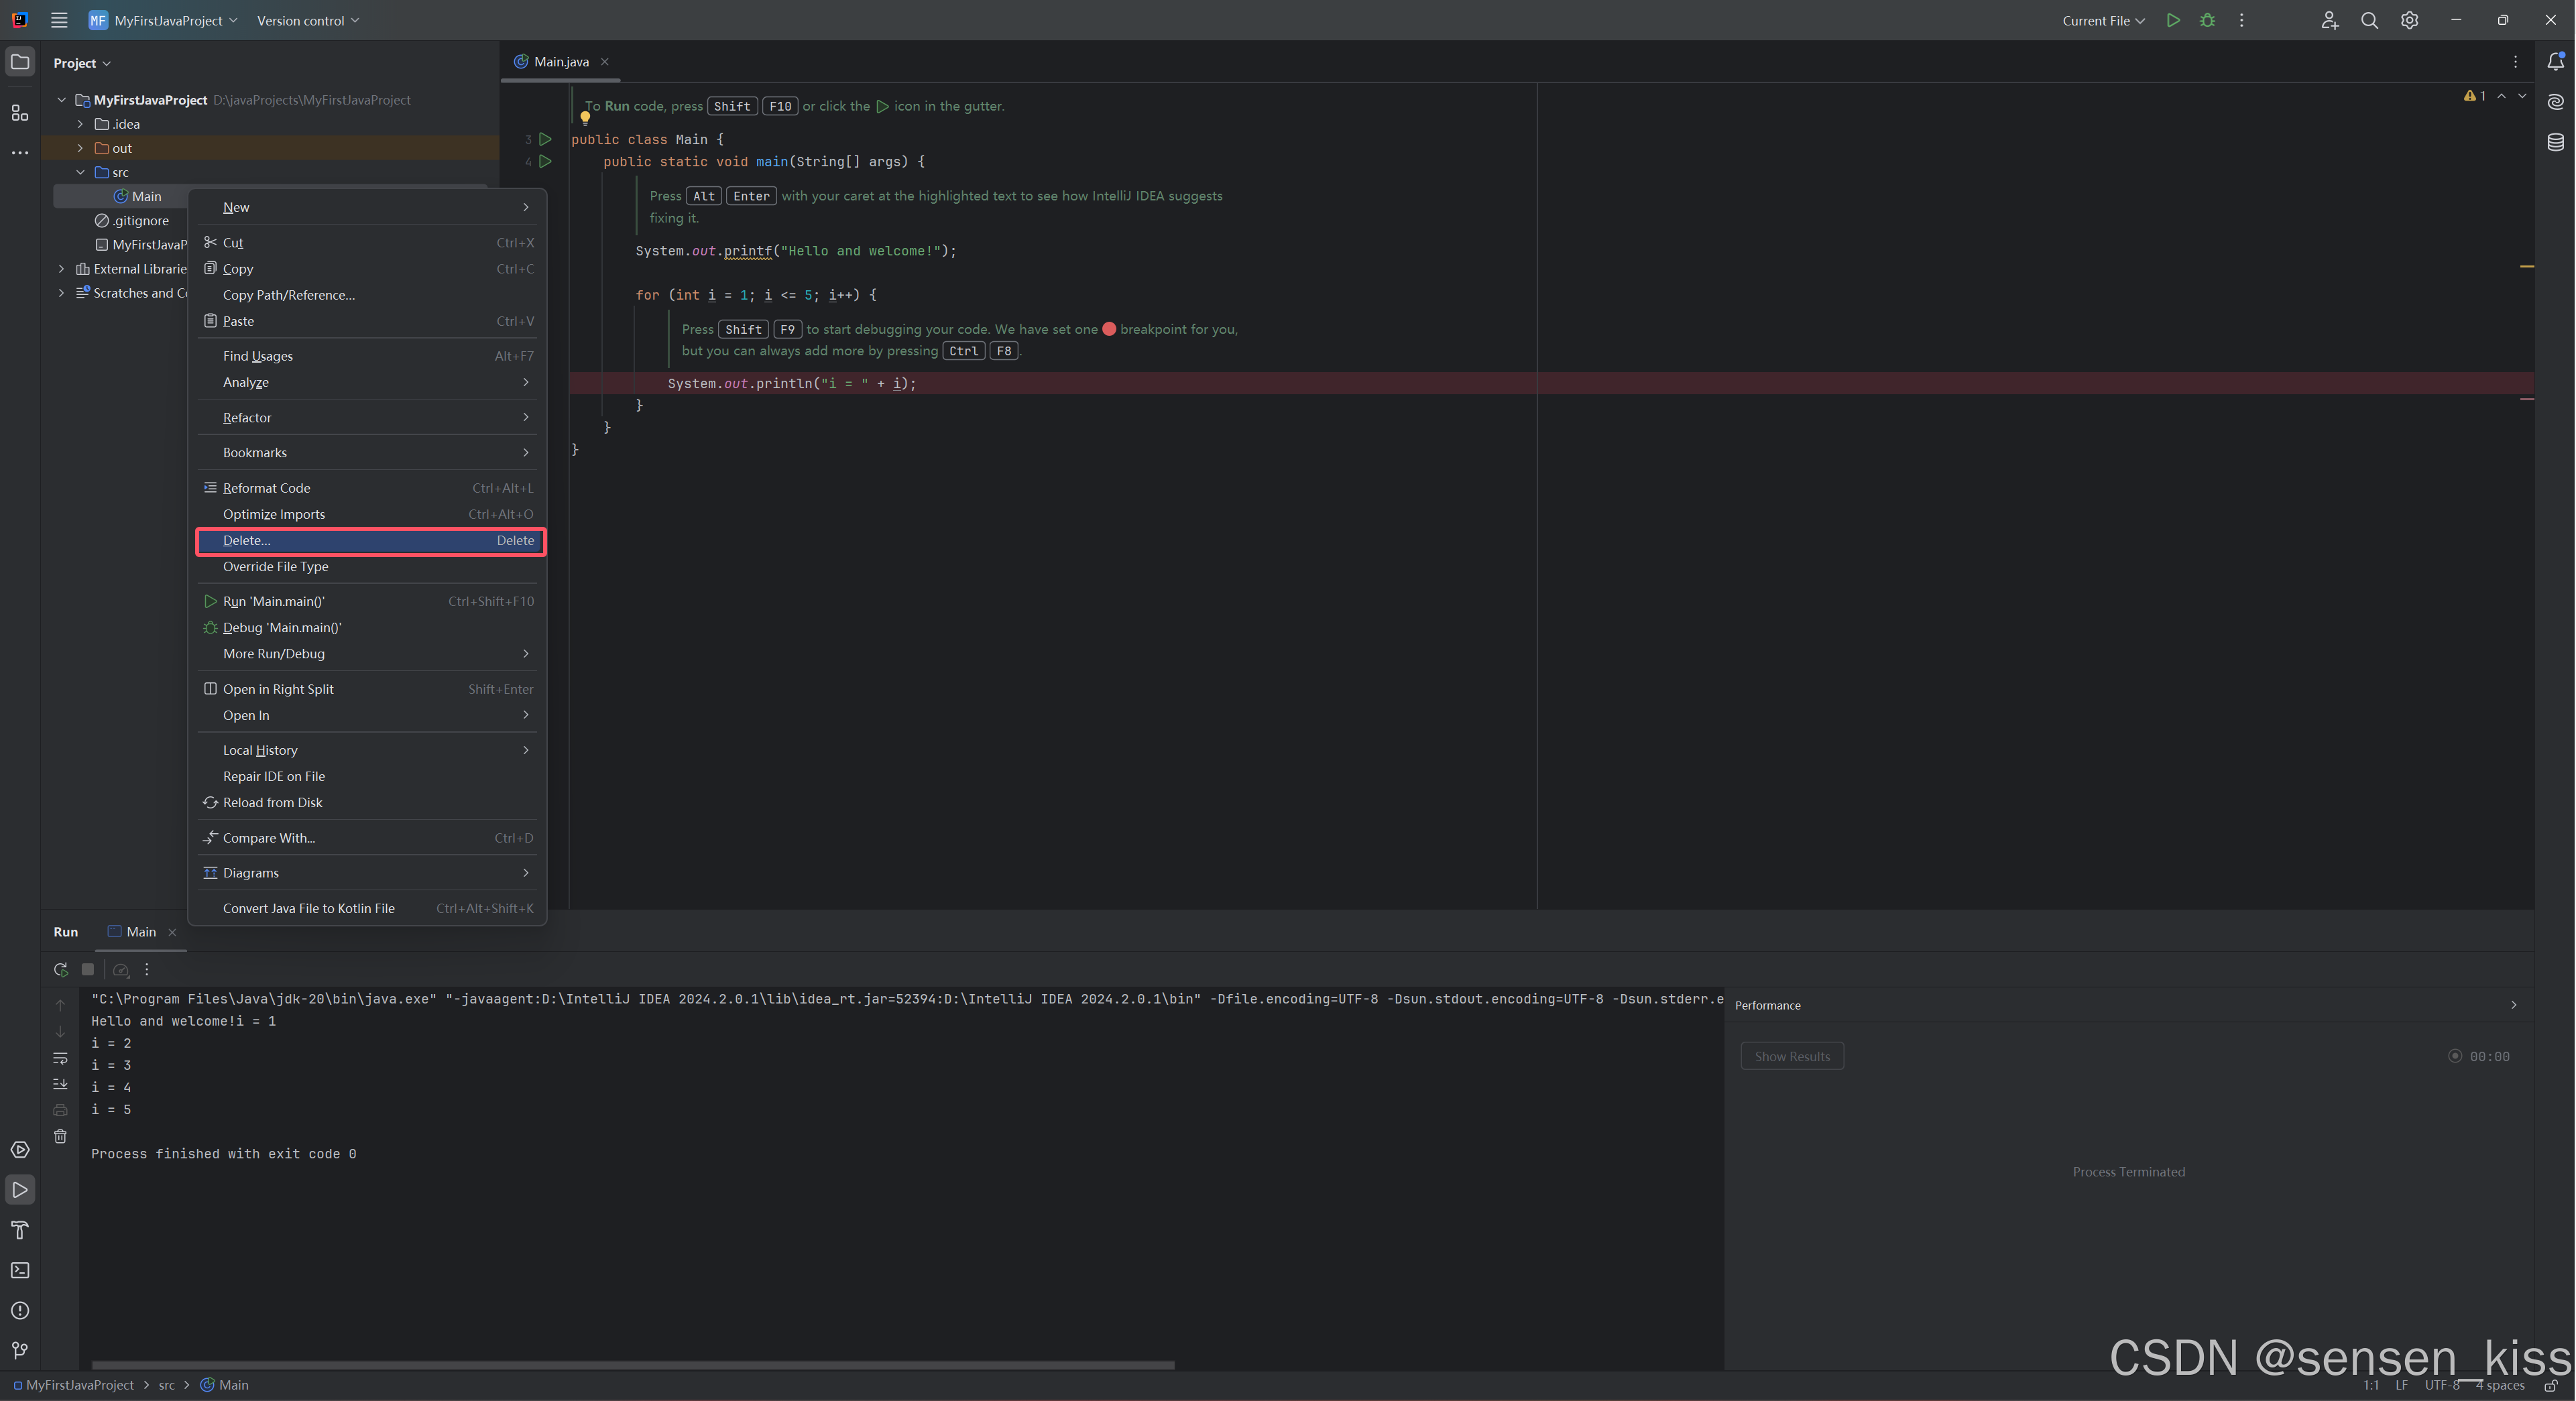Expand Scratches and Consoles node
Screen dimensions: 2576x1401
point(62,293)
